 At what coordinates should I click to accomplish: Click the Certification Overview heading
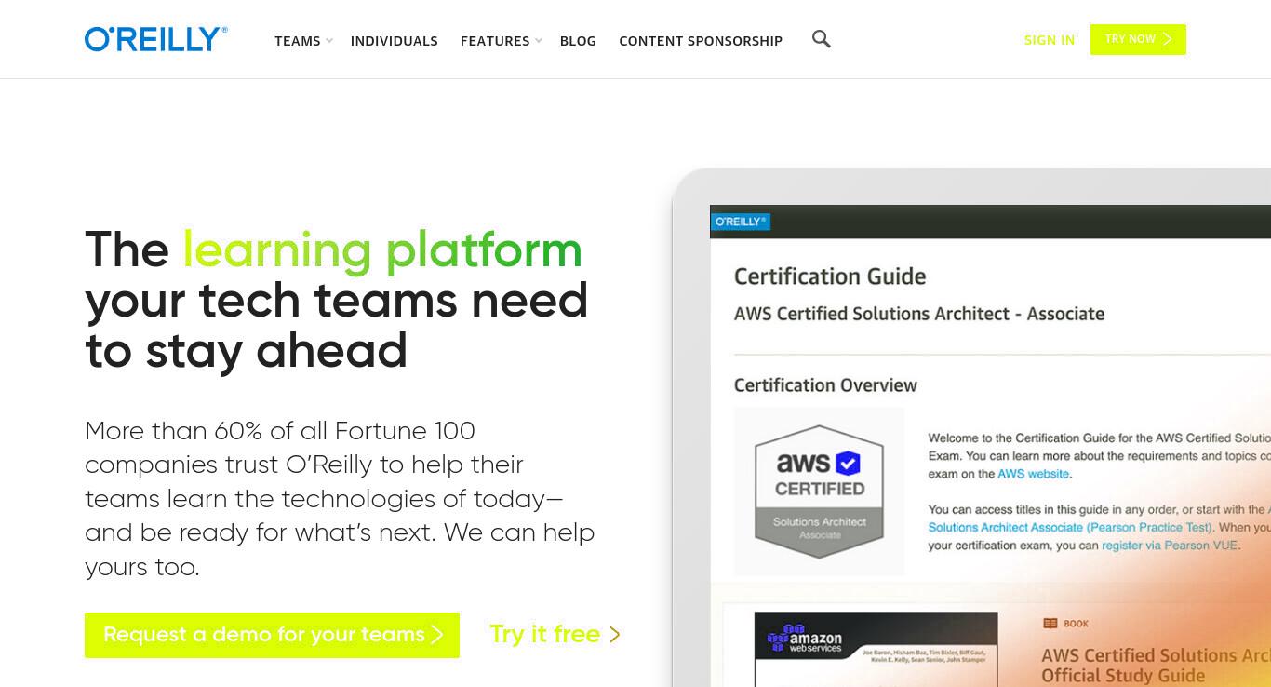click(x=825, y=385)
